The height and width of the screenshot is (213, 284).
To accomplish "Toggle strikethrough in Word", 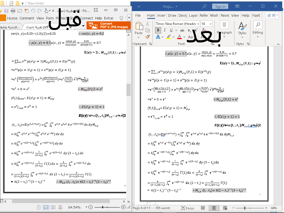I will click(182, 30).
